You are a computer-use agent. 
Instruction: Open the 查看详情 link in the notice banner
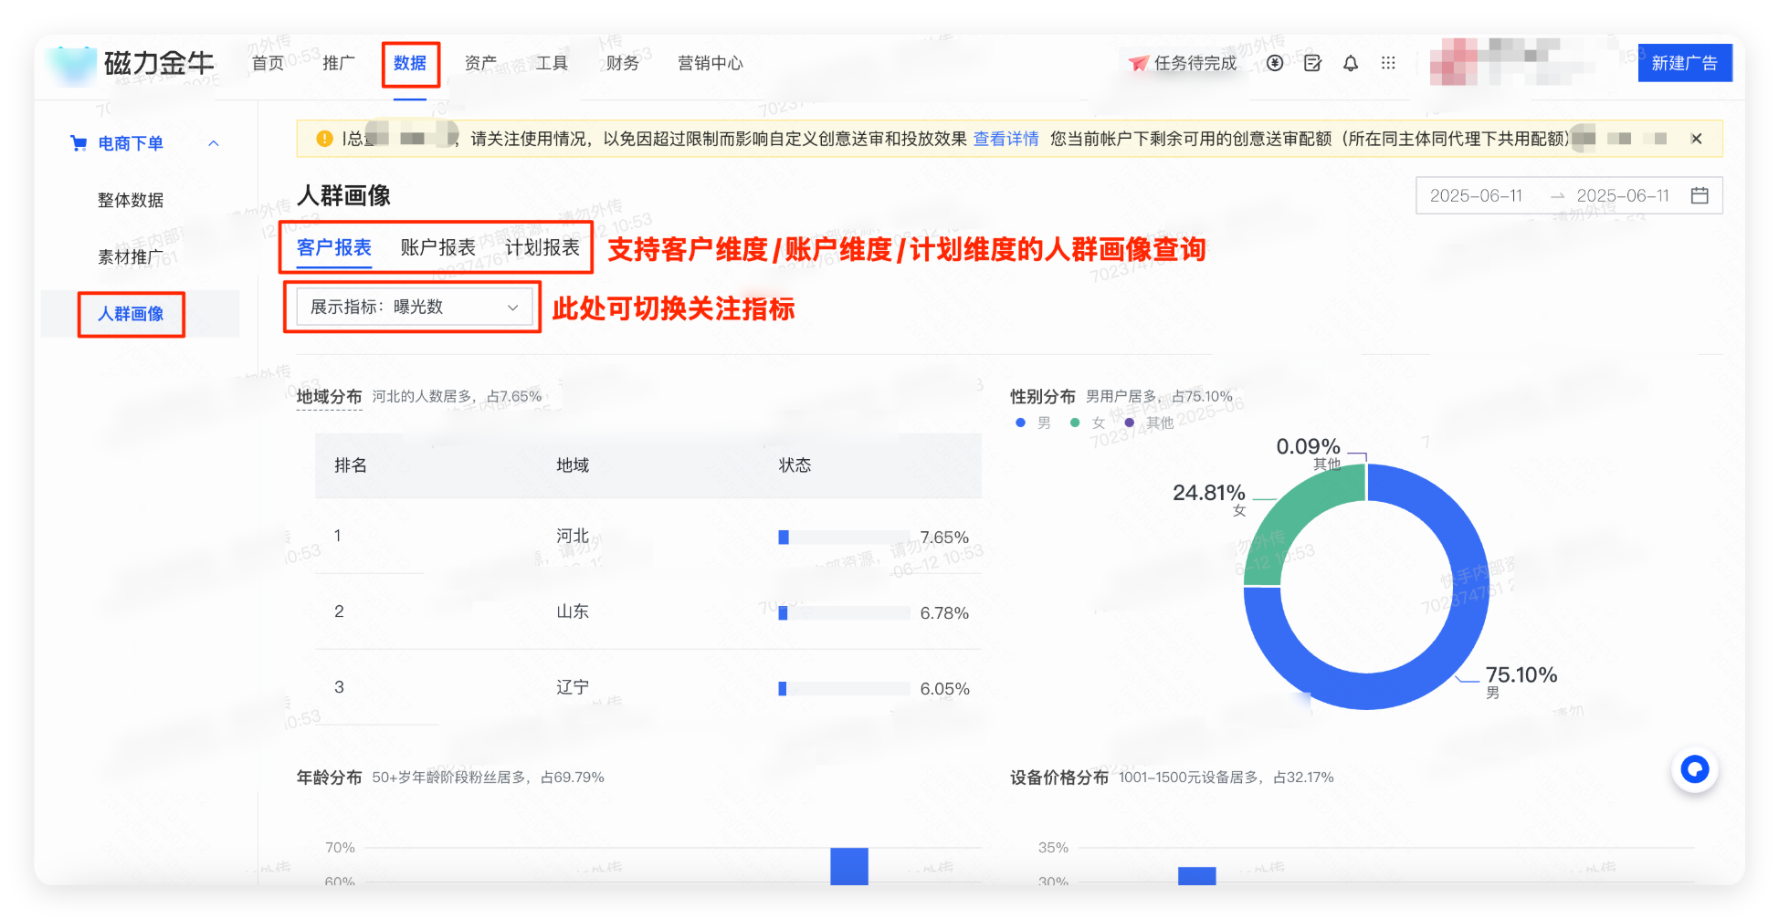[1005, 139]
